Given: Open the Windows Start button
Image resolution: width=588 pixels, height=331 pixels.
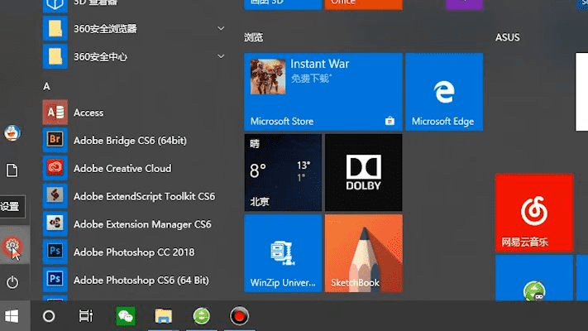Looking at the screenshot, I should click(x=12, y=316).
